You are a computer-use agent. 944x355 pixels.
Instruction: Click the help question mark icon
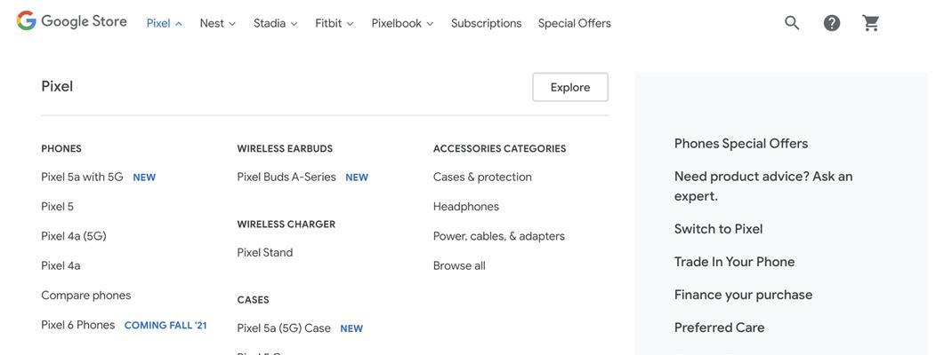pos(831,23)
